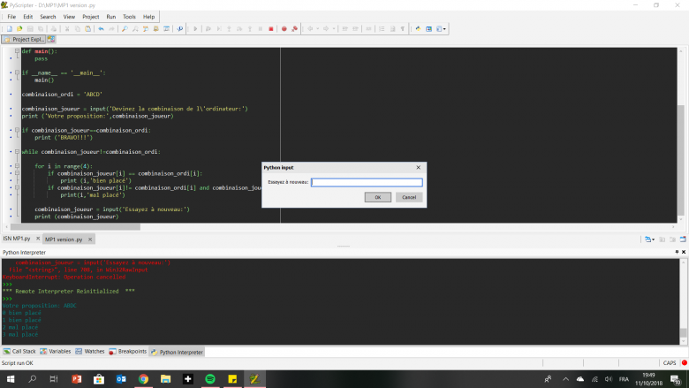Open the Run menu

(x=110, y=17)
